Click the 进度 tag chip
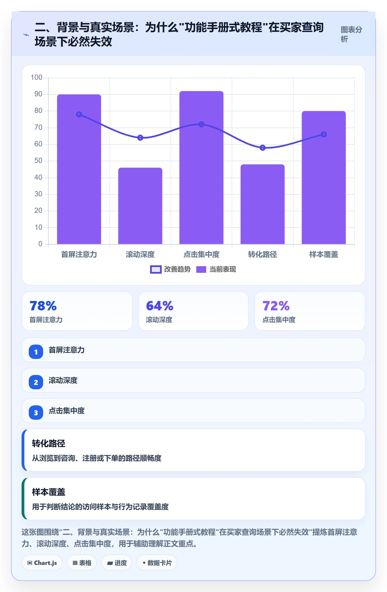 click(x=117, y=563)
